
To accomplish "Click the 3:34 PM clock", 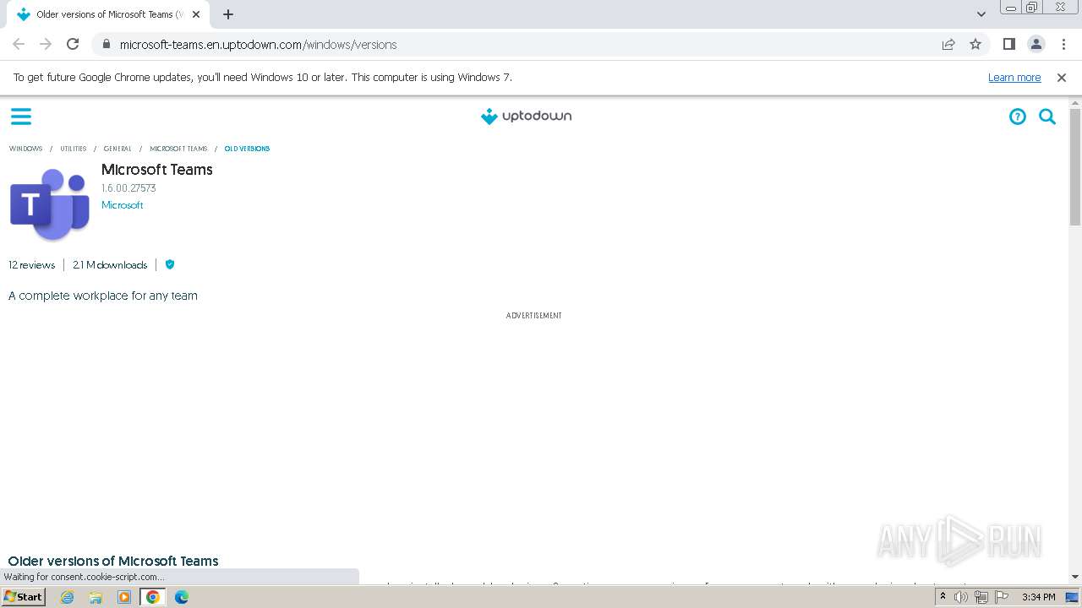I will click(1038, 597).
